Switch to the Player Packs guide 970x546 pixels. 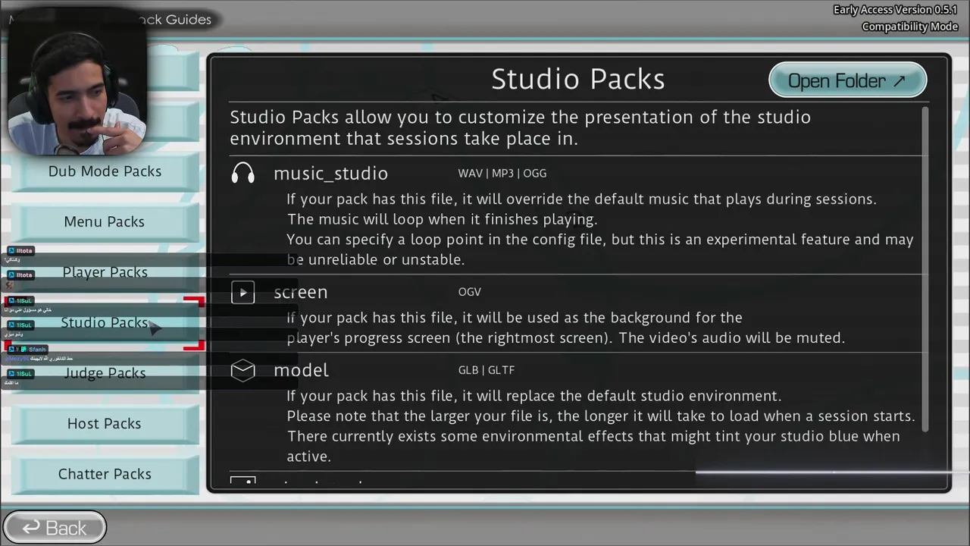tap(105, 272)
